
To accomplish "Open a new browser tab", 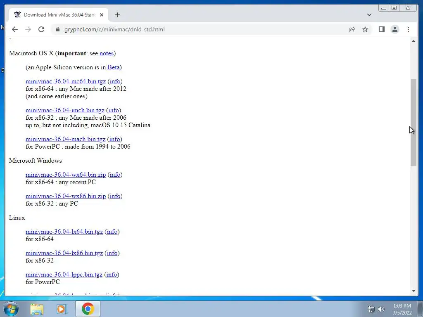I will click(117, 15).
